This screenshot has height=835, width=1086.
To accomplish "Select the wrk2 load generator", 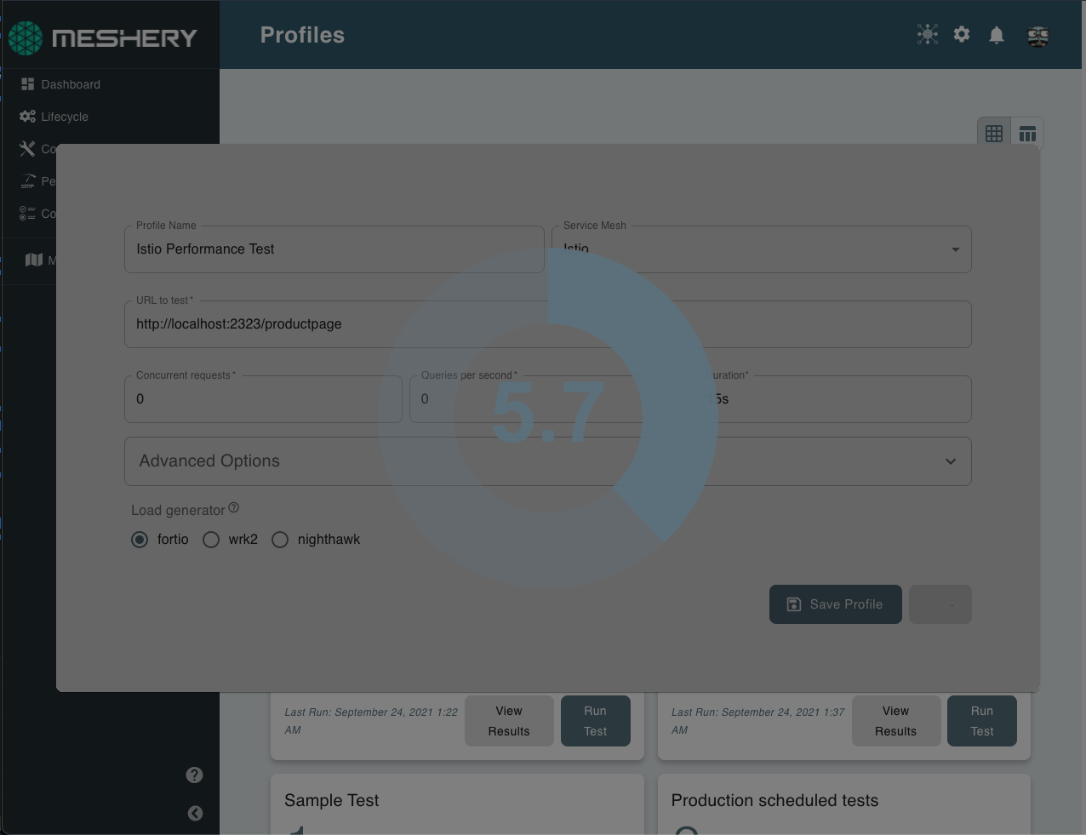I will coord(211,540).
